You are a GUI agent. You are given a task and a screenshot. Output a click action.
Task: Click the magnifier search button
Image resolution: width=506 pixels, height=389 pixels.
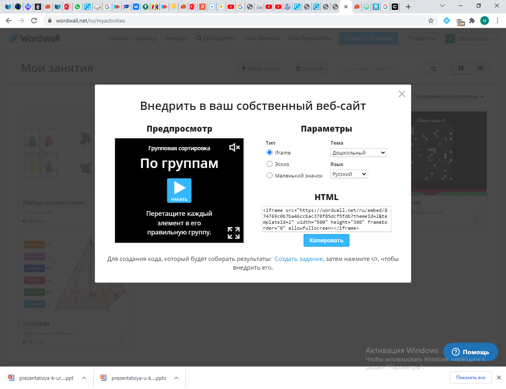(434, 69)
